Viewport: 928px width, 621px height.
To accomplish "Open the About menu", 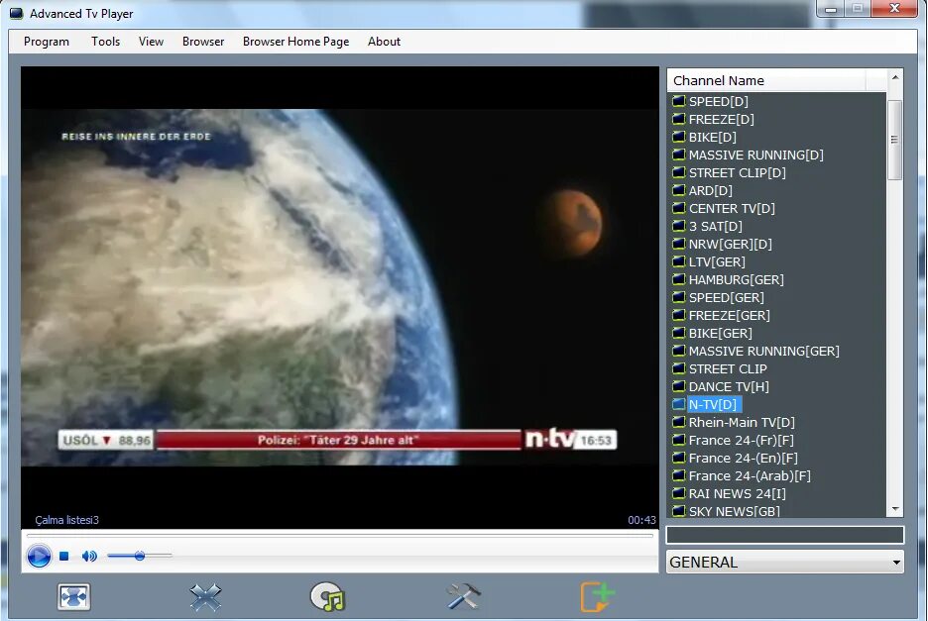I will (x=384, y=42).
